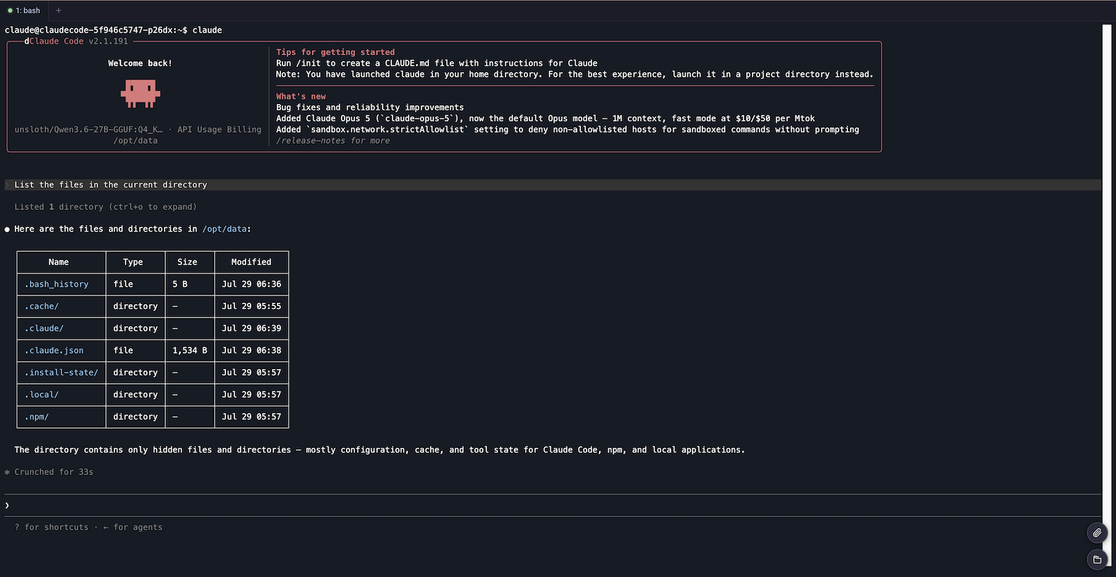Click the 'Welcome back!' text
This screenshot has height=577, width=1116.
tap(140, 63)
